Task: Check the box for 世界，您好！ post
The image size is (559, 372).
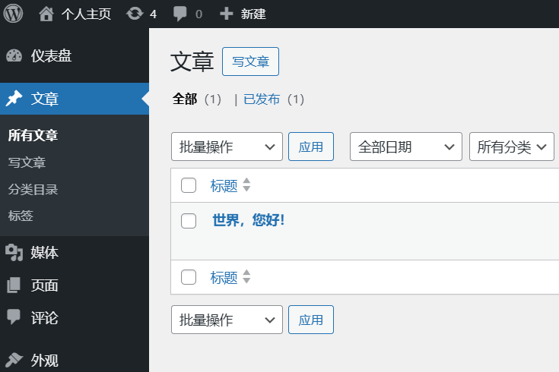Action: tap(189, 221)
